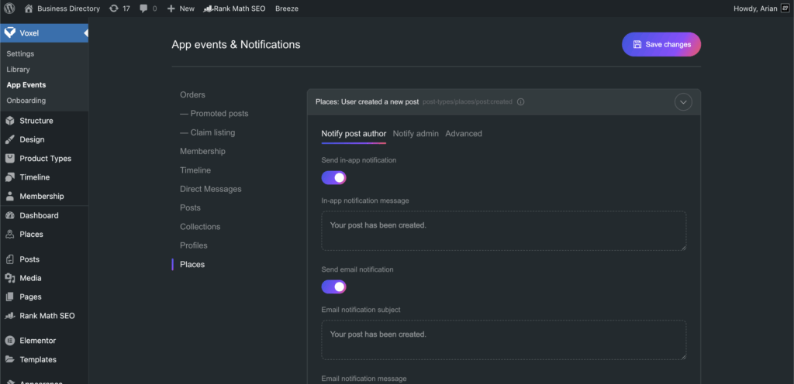Click the WordPress logo icon
Image resolution: width=794 pixels, height=384 pixels.
click(9, 9)
